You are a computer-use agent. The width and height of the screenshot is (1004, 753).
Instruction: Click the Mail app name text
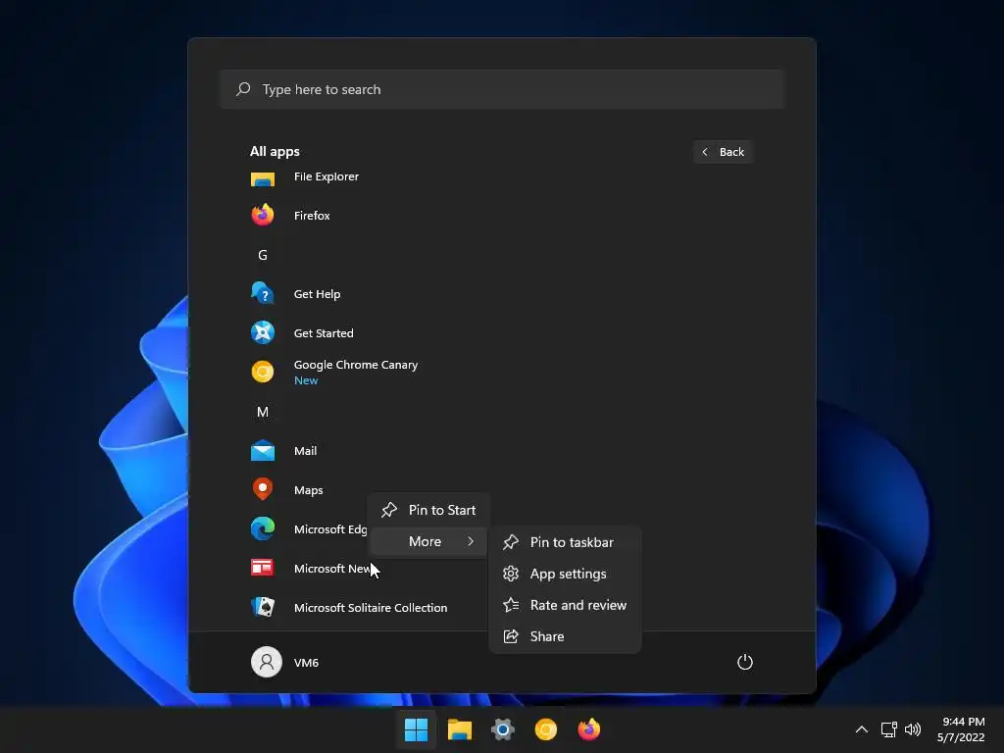[305, 451]
